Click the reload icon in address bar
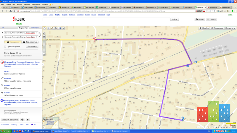The width and height of the screenshot is (237, 133). click(214, 11)
